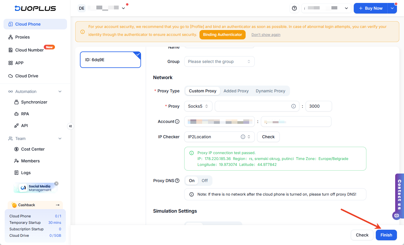Click the Don't show again link
Screen dimensions: 404x245
[x=266, y=35]
